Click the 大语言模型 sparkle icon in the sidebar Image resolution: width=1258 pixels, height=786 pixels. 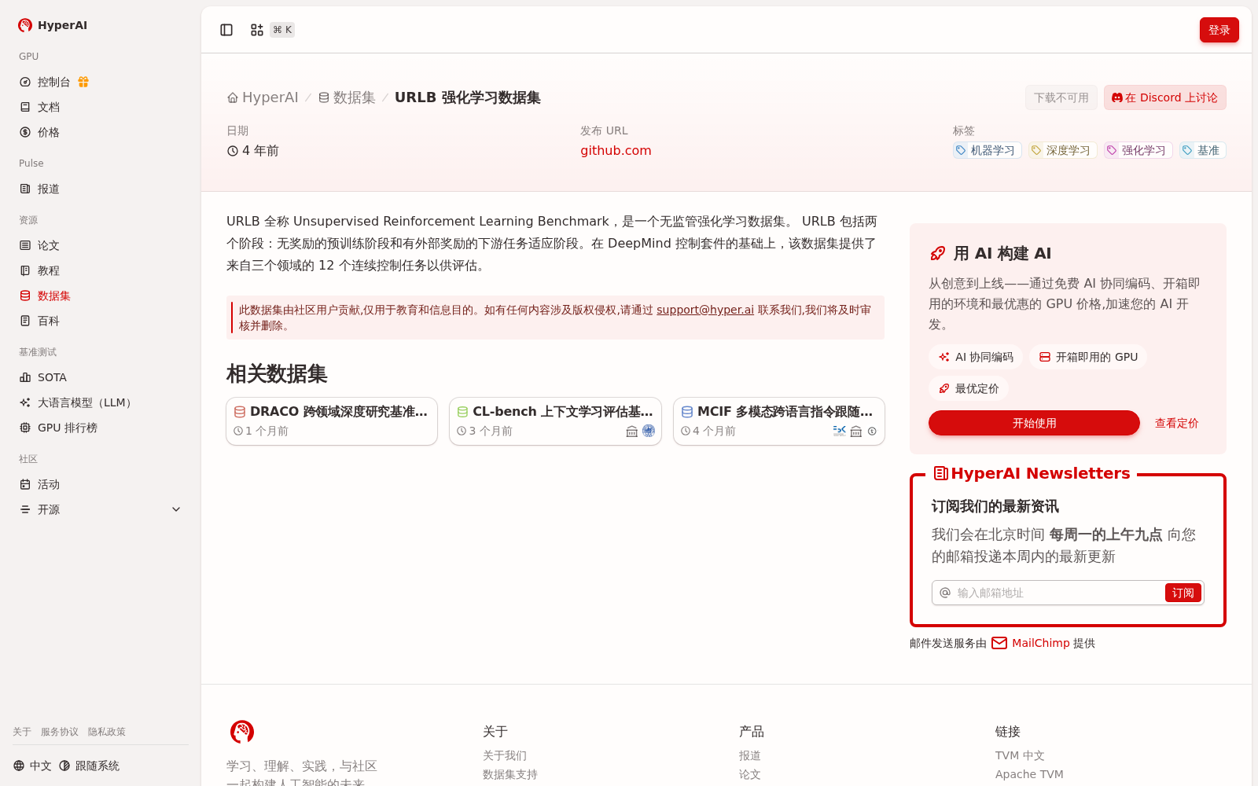pos(25,402)
